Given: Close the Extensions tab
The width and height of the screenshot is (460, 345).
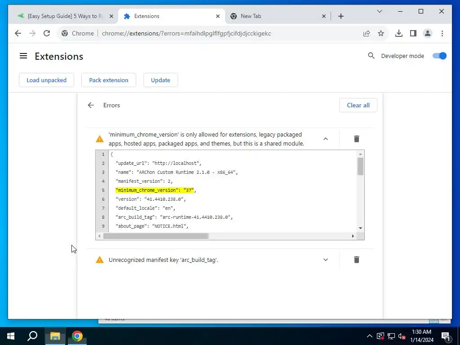Looking at the screenshot, I should point(218,17).
